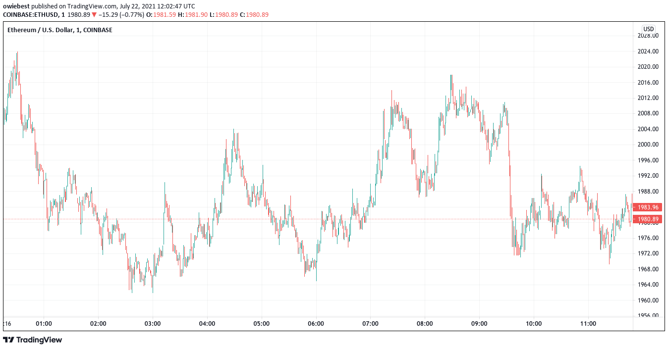Click the 1968.00 price axis label
Image resolution: width=668 pixels, height=349 pixels.
coord(648,269)
